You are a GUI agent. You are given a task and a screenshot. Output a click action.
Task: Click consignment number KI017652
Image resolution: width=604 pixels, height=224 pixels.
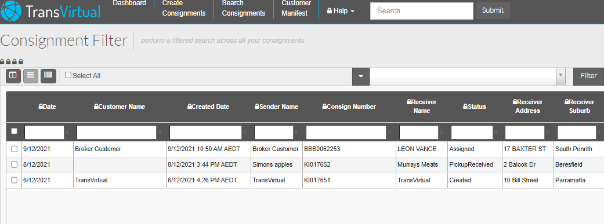[x=317, y=164]
